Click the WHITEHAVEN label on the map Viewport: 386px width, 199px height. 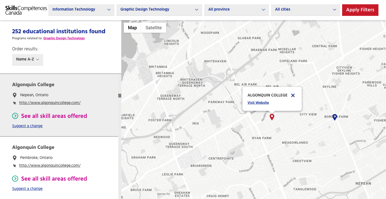[x=215, y=61]
